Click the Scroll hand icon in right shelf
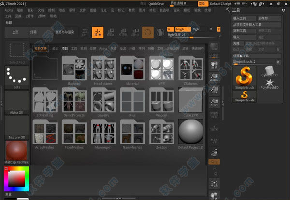The width and height of the screenshot is (290, 200). point(214,65)
